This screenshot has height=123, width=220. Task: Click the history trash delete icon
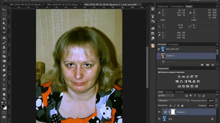(213, 65)
